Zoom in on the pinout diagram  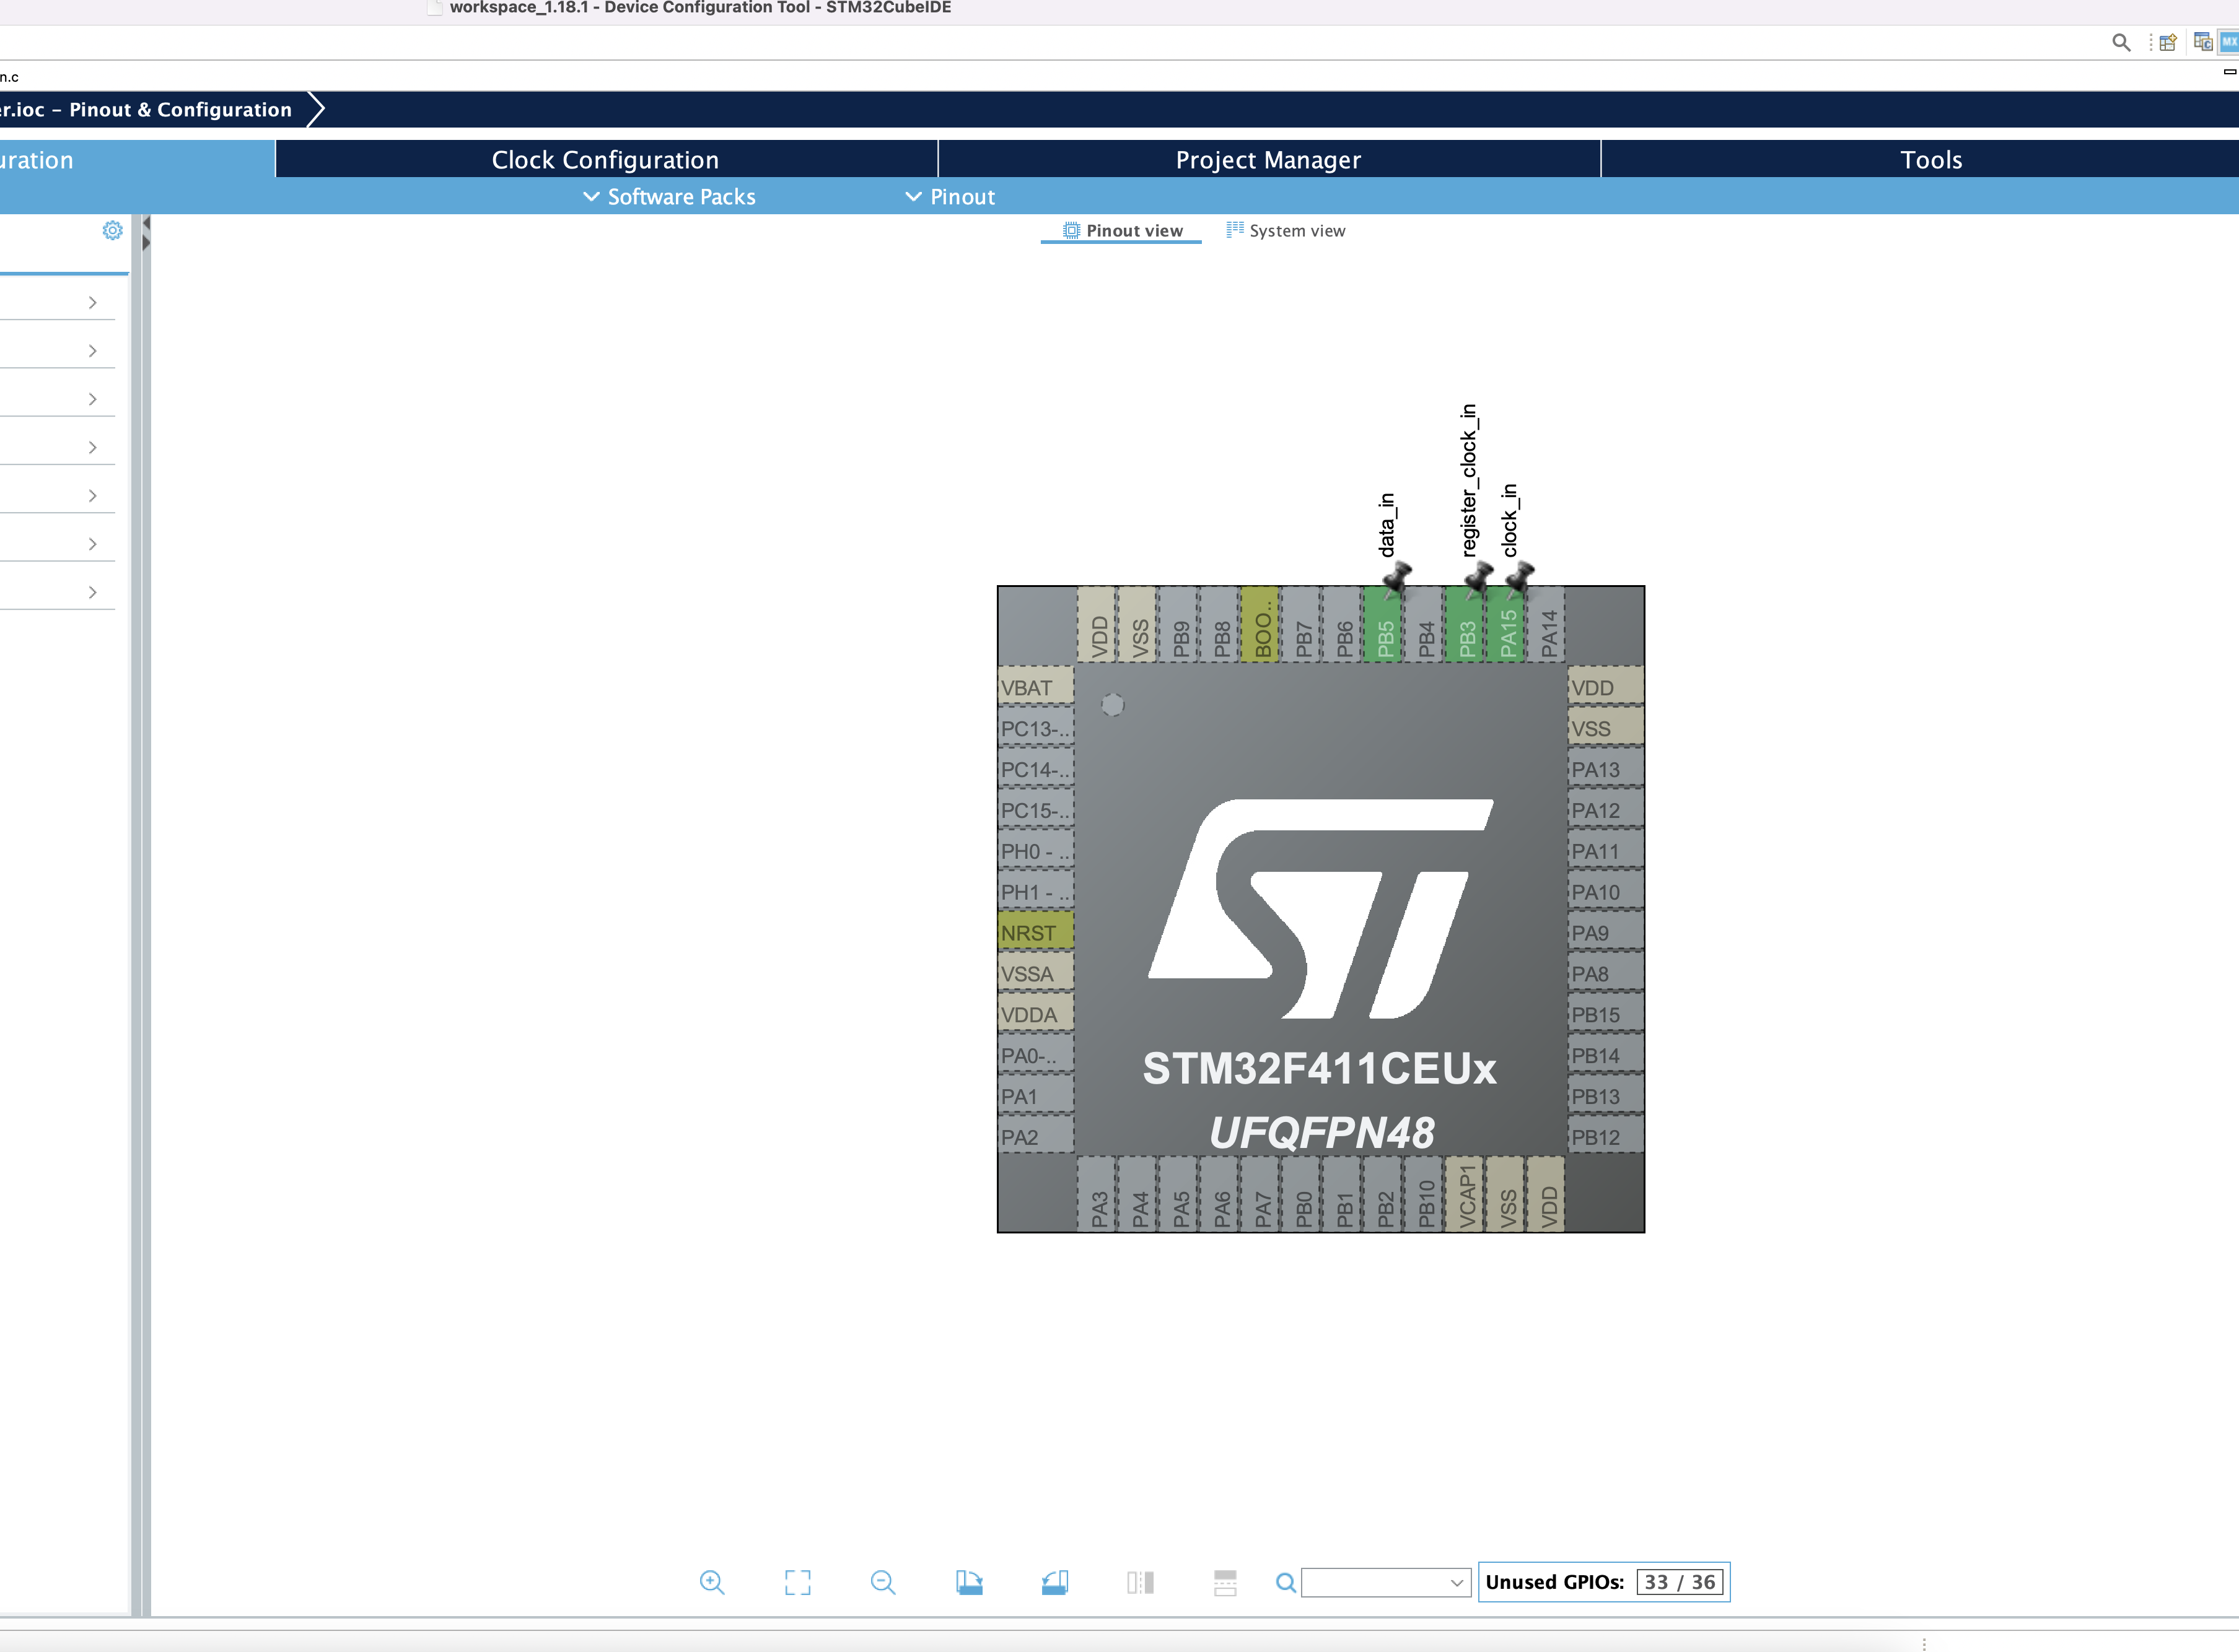coord(712,1583)
